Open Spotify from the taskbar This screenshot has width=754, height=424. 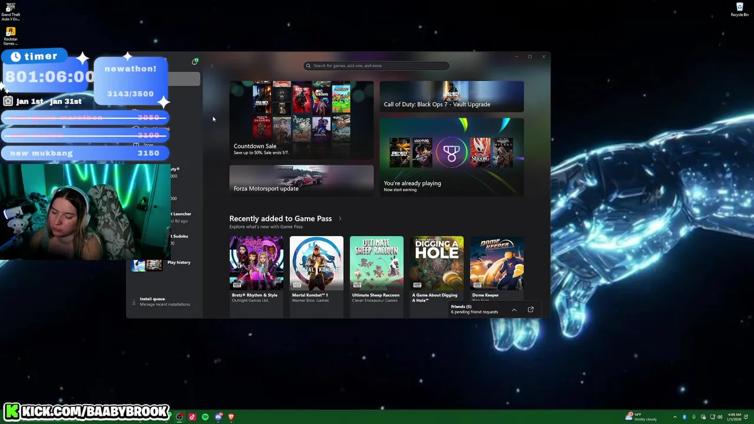[x=205, y=417]
